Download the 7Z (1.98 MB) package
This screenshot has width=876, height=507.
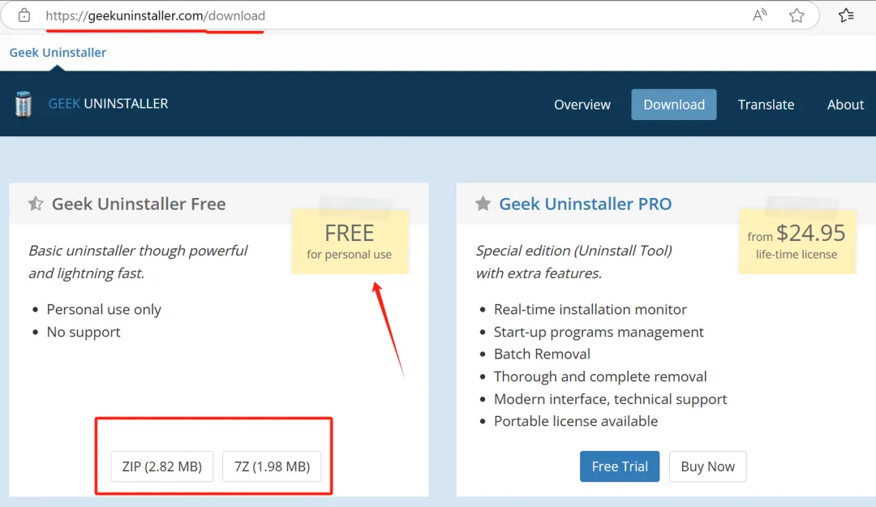272,466
